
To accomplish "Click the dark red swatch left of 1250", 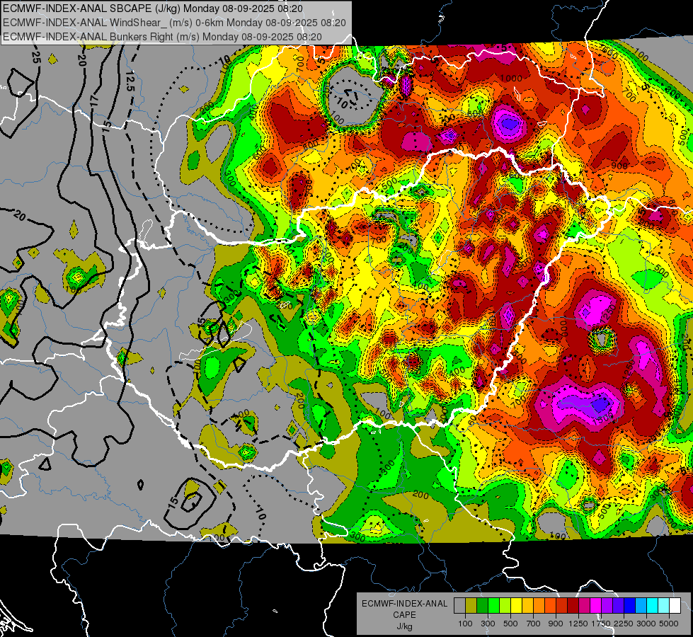I will (x=573, y=605).
